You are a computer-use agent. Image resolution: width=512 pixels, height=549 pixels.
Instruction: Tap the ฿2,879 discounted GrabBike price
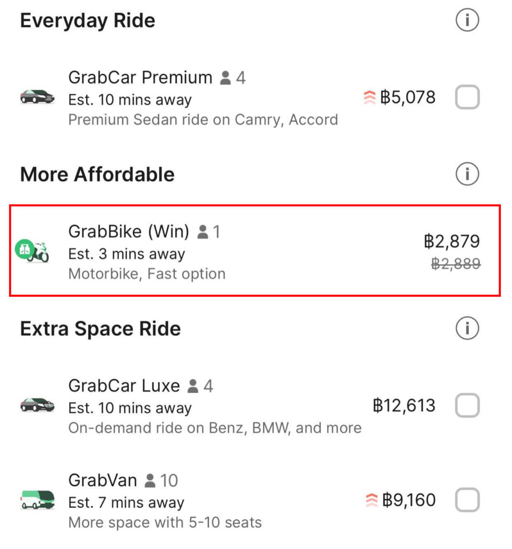tap(451, 241)
